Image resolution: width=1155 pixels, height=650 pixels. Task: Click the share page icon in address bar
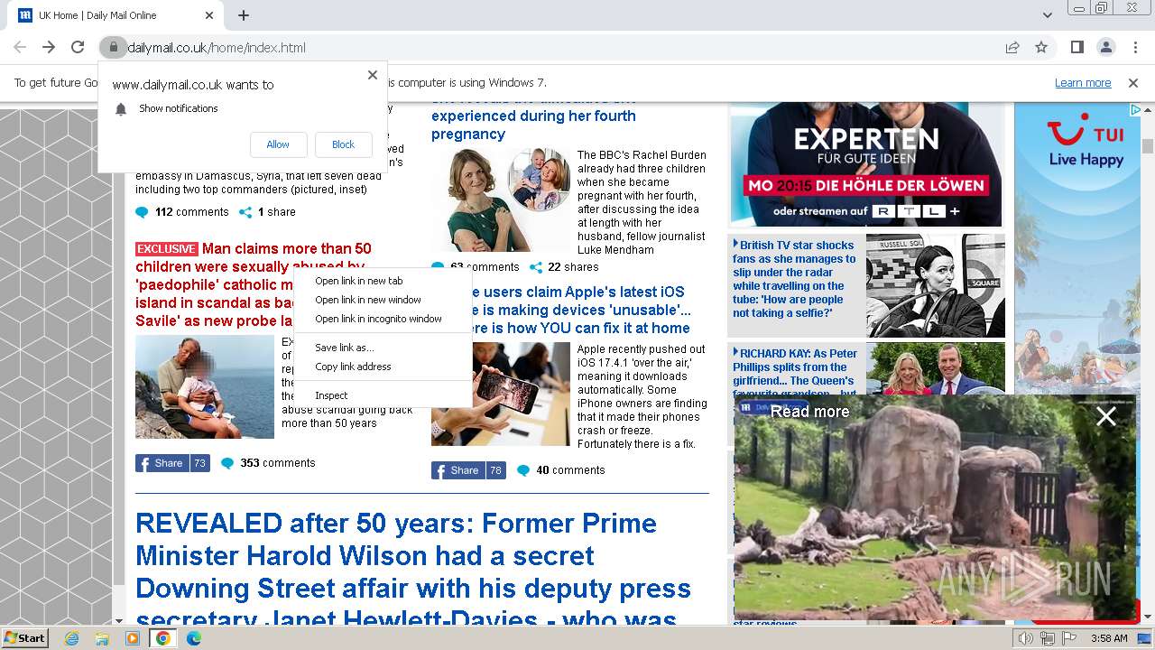click(x=1012, y=47)
